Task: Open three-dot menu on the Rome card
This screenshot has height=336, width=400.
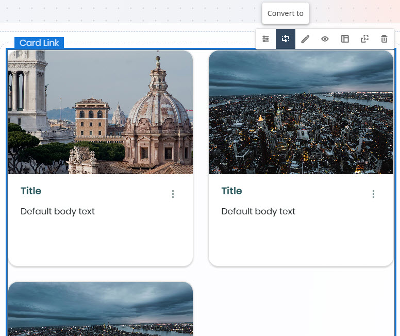Action: coord(173,194)
